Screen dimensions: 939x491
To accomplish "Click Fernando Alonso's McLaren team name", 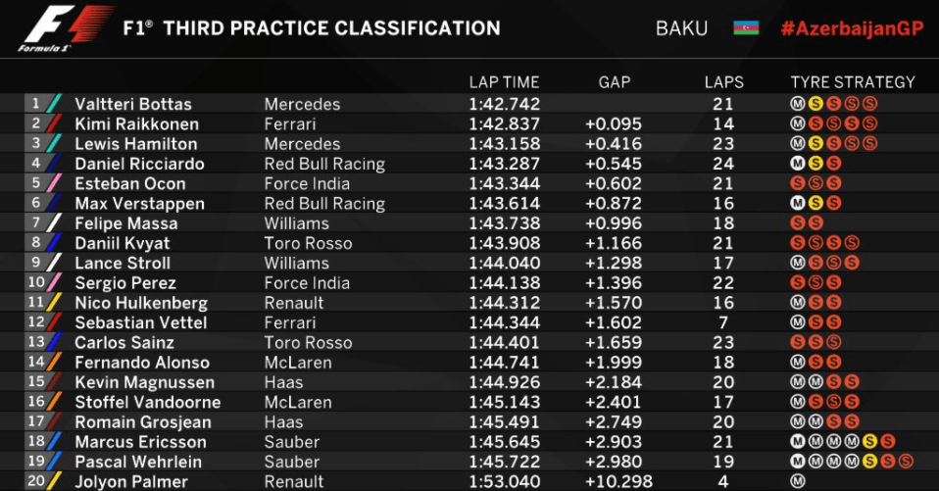I will click(296, 363).
